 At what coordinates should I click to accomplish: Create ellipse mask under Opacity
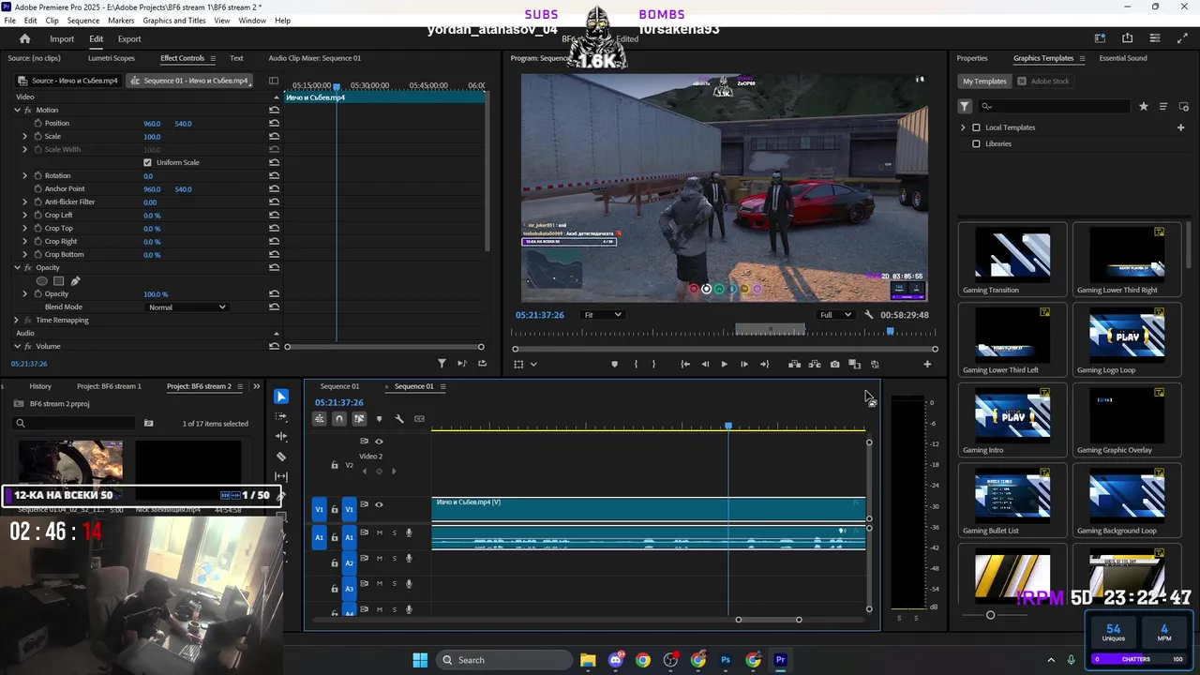coord(41,280)
